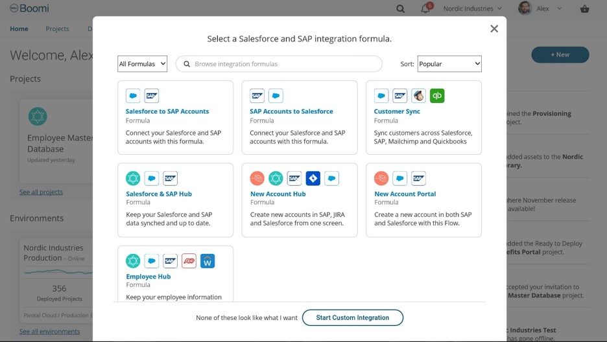Click search icon inside formula search box
Image resolution: width=607 pixels, height=342 pixels.
pos(187,63)
